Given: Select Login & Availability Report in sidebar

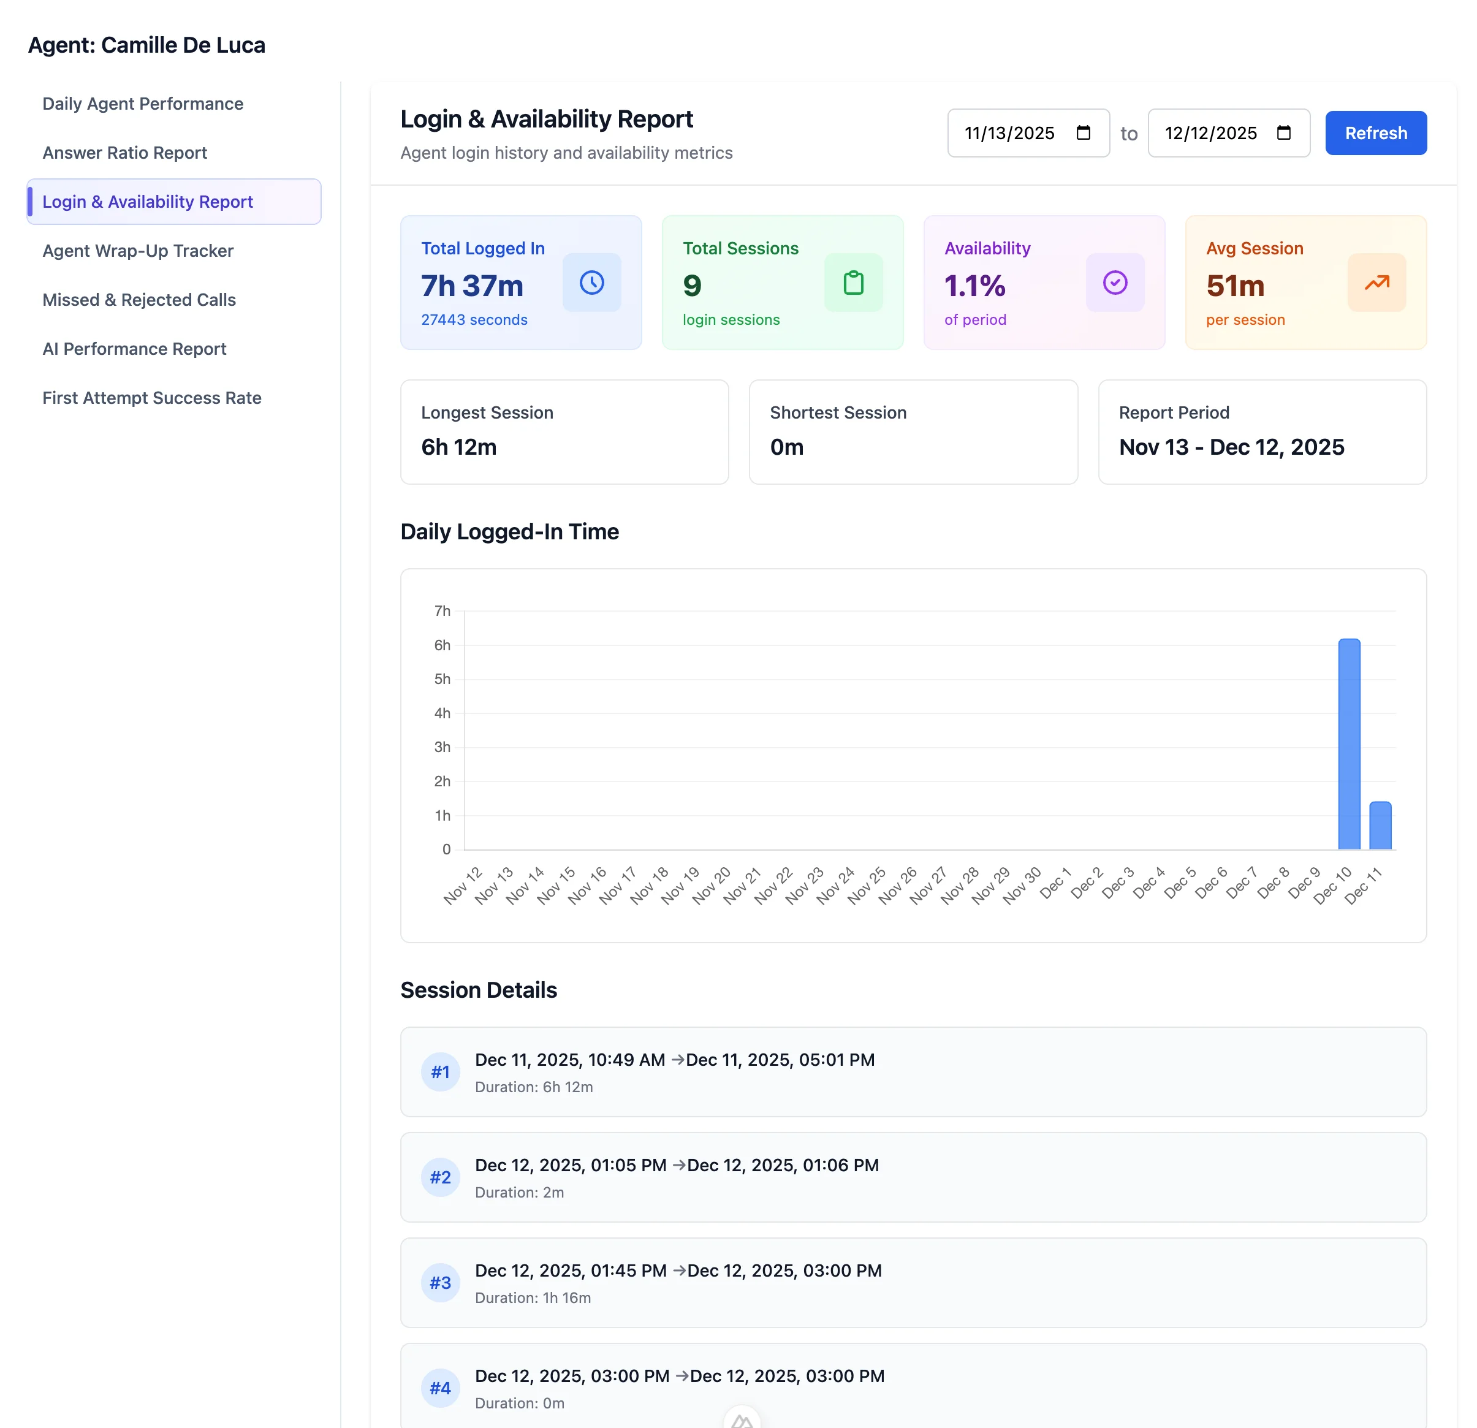Looking at the screenshot, I should point(147,201).
